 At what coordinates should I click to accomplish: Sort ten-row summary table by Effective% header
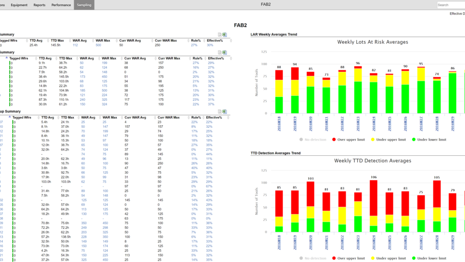[x=215, y=59]
